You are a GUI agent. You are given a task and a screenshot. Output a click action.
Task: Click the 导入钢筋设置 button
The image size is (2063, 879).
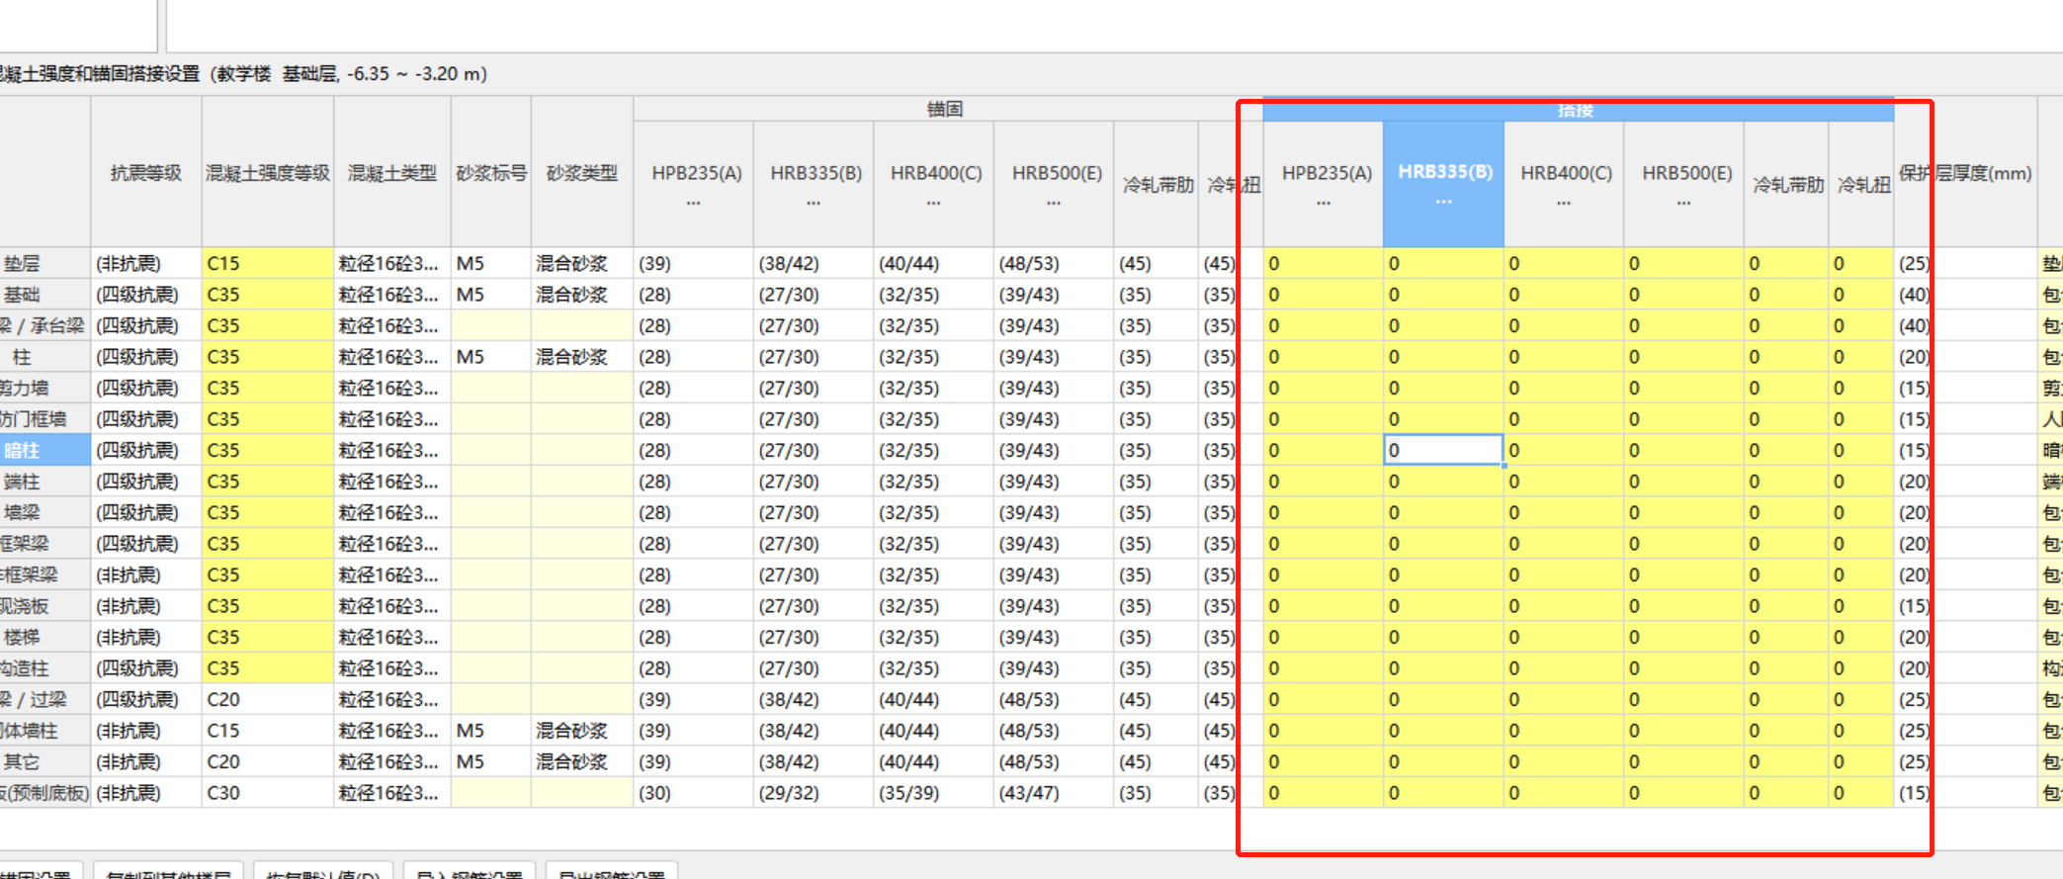point(470,871)
